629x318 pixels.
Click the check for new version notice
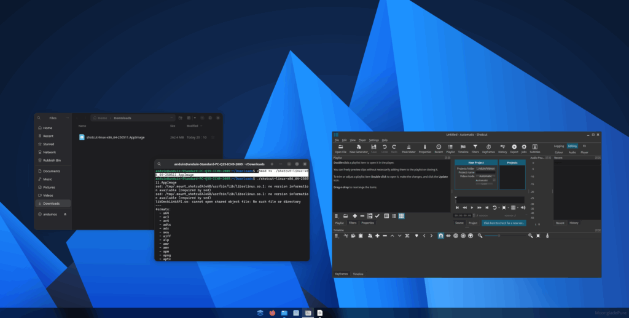point(503,223)
